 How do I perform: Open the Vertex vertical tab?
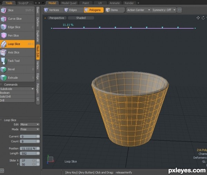[x=38, y=65]
